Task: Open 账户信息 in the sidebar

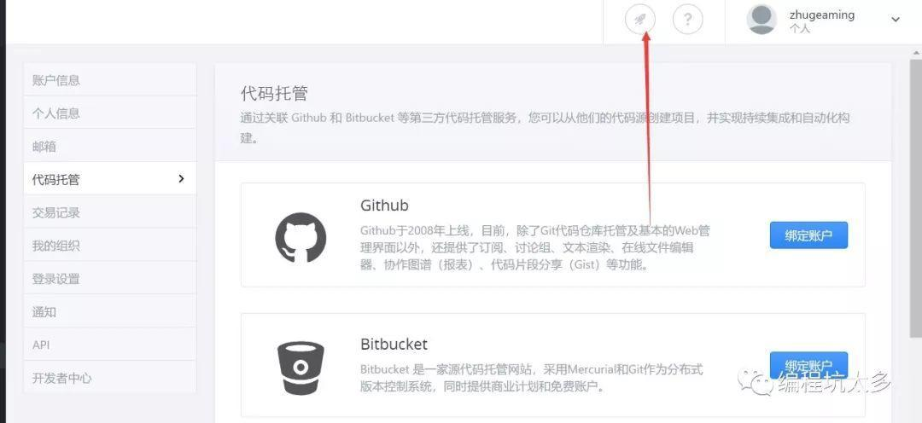Action: pyautogui.click(x=110, y=80)
